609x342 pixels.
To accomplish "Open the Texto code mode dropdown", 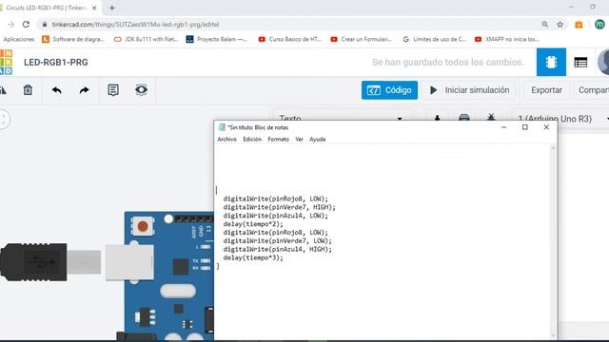I will click(x=341, y=118).
